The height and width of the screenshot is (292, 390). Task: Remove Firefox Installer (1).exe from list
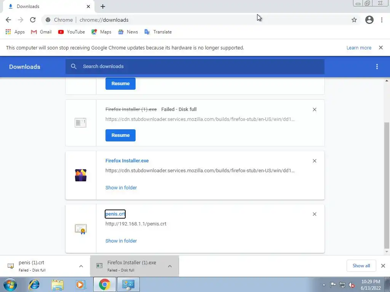point(314,109)
